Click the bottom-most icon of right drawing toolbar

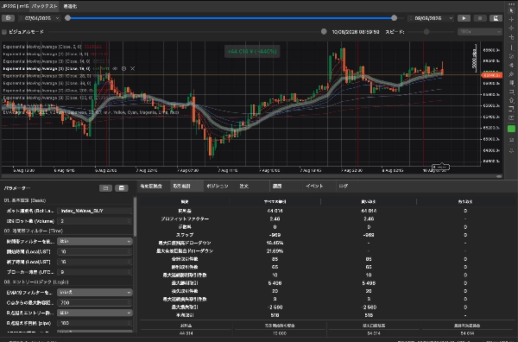coord(511,150)
